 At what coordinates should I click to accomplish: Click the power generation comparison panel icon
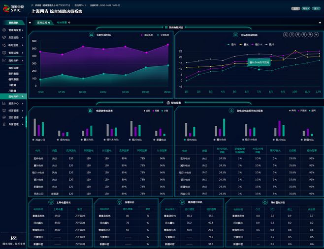(235, 35)
